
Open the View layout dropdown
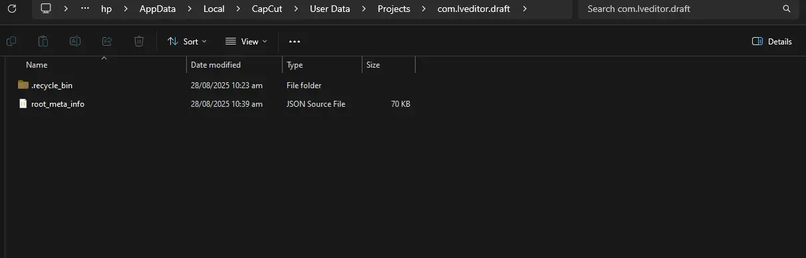click(x=246, y=41)
